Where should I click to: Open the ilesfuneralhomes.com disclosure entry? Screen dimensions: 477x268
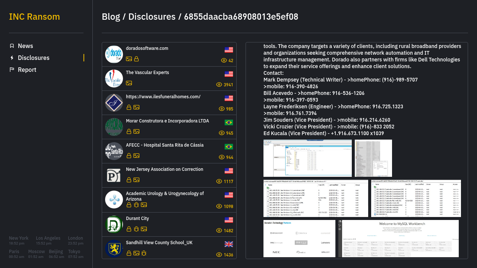tap(169, 103)
